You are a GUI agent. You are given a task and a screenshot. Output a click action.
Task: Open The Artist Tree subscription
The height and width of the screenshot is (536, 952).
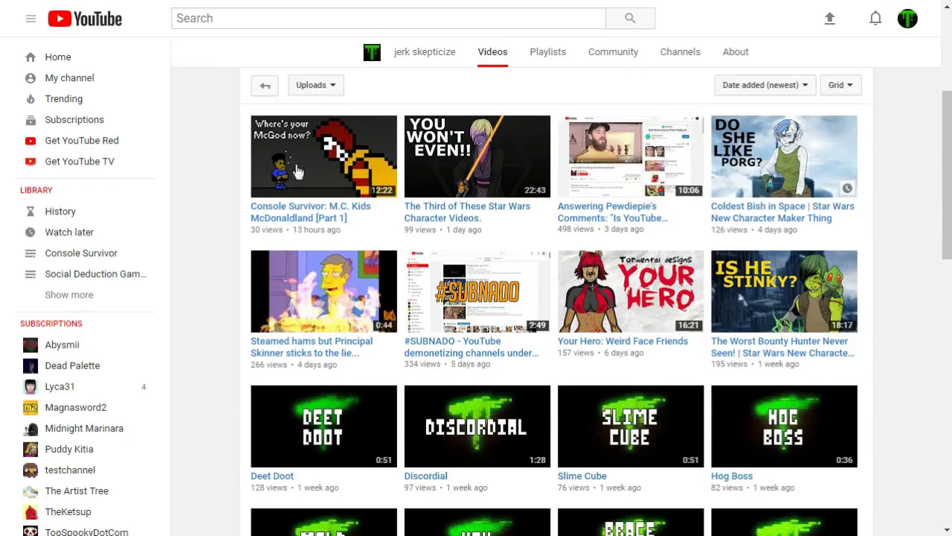click(77, 491)
